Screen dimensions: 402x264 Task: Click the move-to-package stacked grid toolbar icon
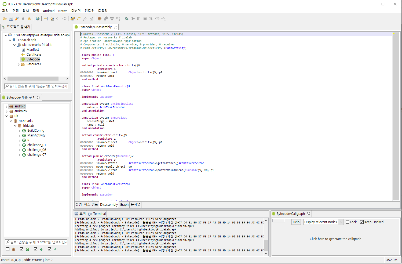tap(106, 19)
